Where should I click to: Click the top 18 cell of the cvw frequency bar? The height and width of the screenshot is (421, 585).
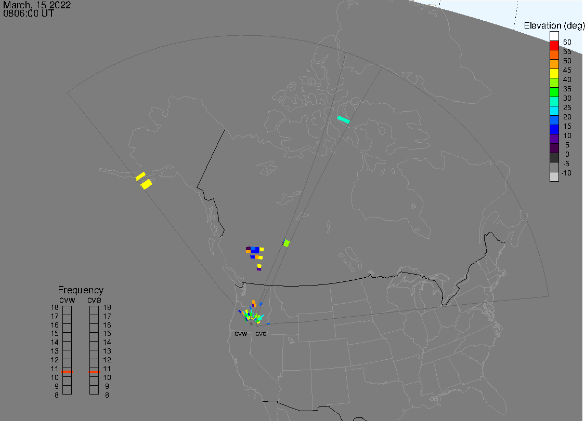(67, 310)
